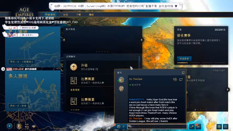This screenshot has height=131, width=233.
Task: Open the lower 比赛摘要 document icon
Action: point(74,101)
